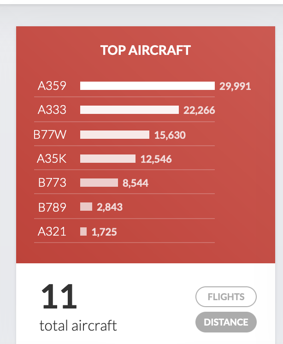The width and height of the screenshot is (283, 344).
Task: Click the A333 bar in chart
Action: pos(129,110)
